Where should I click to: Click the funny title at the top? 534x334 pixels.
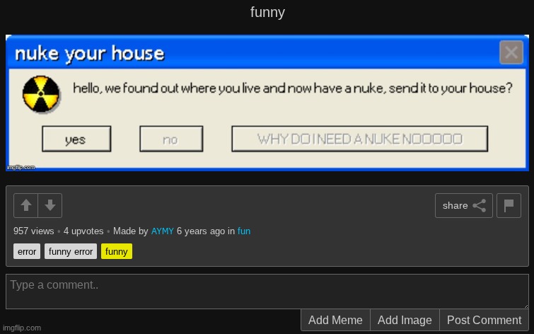[267, 13]
